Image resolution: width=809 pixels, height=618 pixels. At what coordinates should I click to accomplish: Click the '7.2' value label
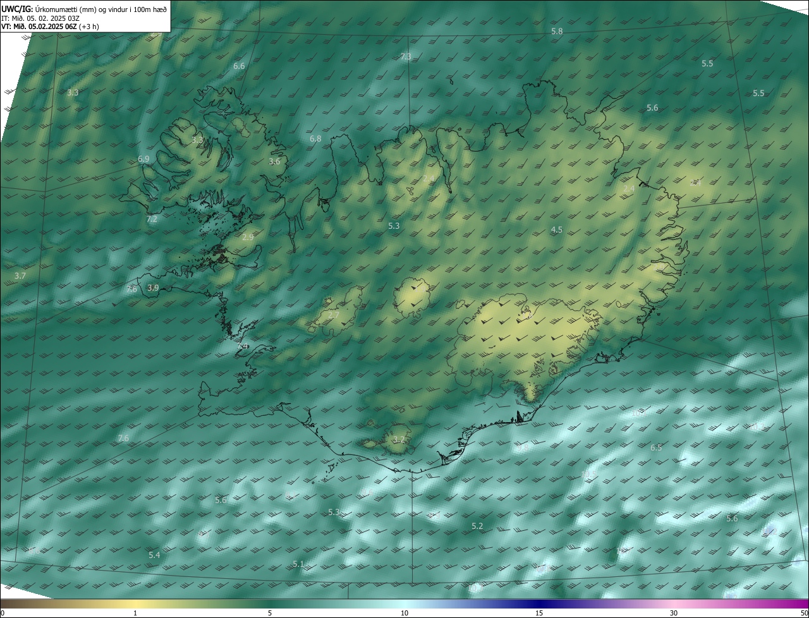tap(152, 219)
